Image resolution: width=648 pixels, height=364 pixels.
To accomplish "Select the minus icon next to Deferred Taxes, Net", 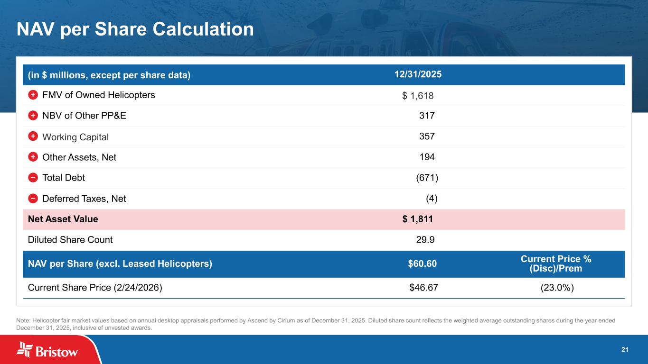I will (32, 199).
